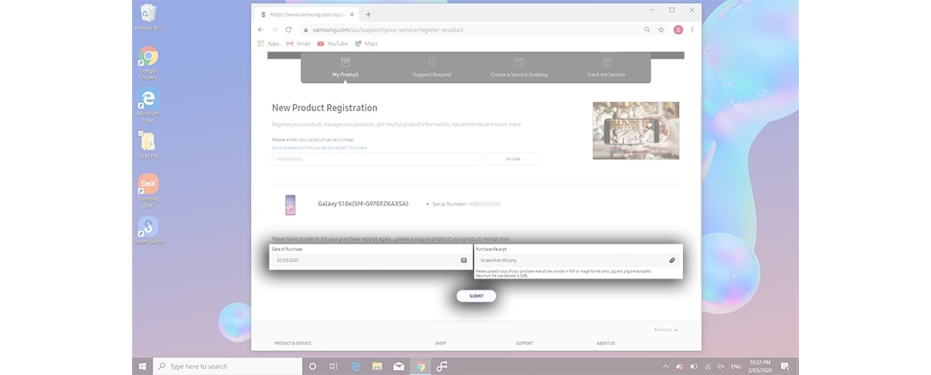Viewport: 931px width, 375px height.
Task: Close the samsung.com tab
Action: pos(353,14)
